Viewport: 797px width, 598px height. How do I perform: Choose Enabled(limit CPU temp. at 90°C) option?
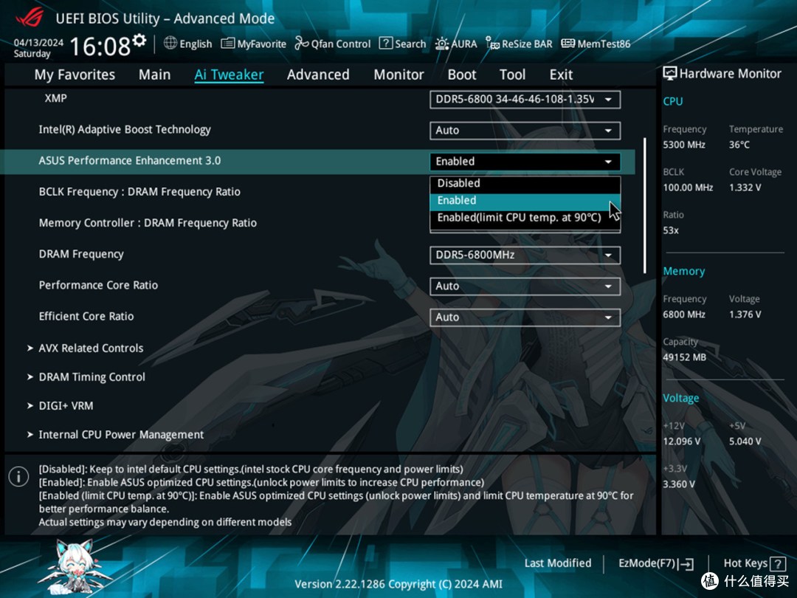pos(525,218)
